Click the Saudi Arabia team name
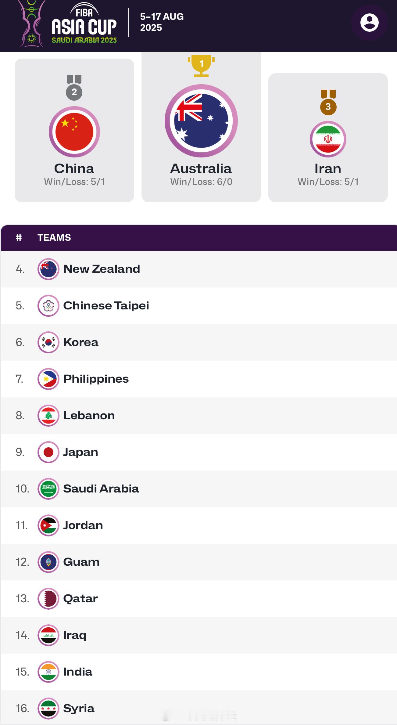The width and height of the screenshot is (397, 725). coord(101,489)
